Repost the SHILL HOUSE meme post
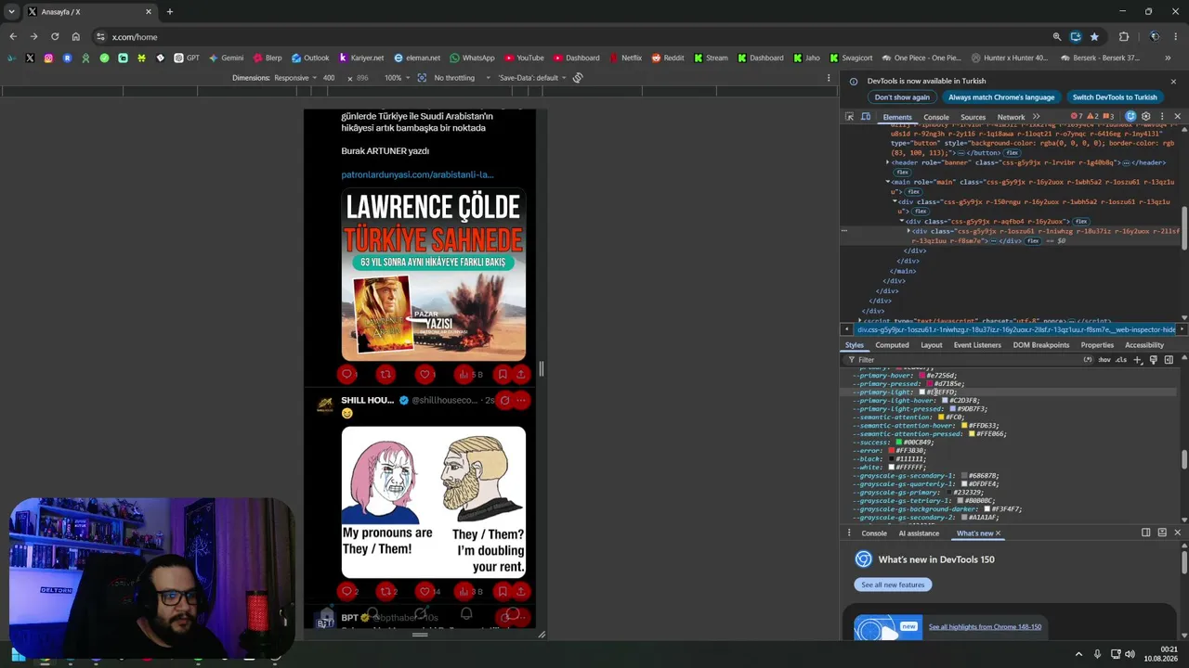 point(386,591)
